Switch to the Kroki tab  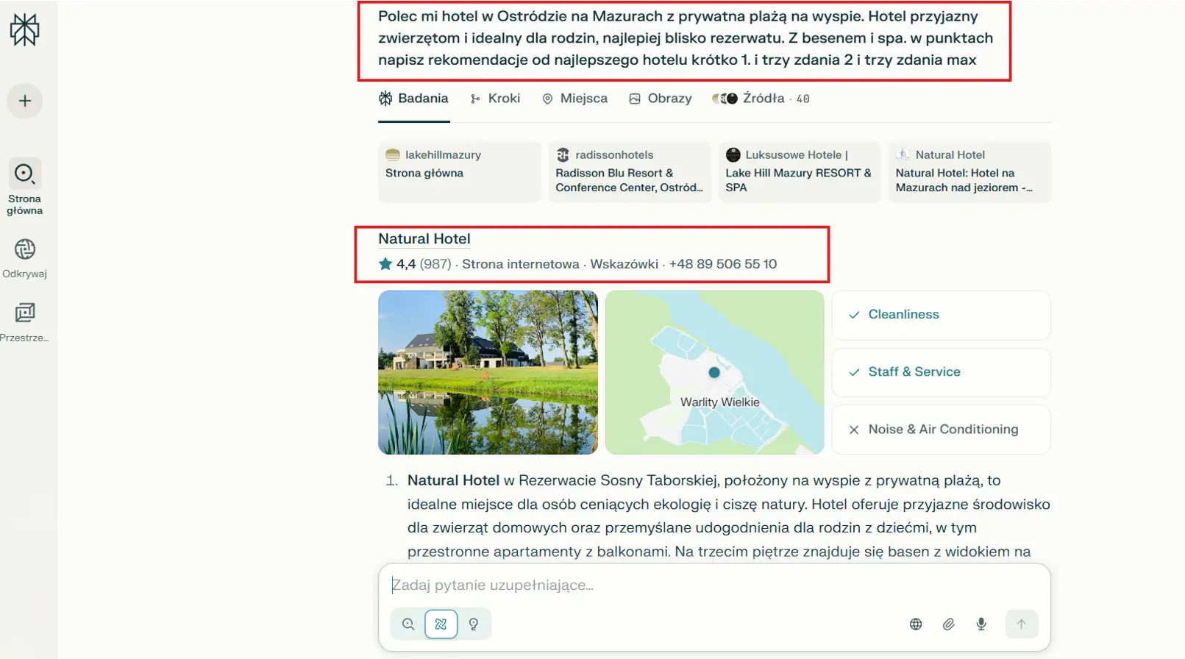click(x=495, y=99)
